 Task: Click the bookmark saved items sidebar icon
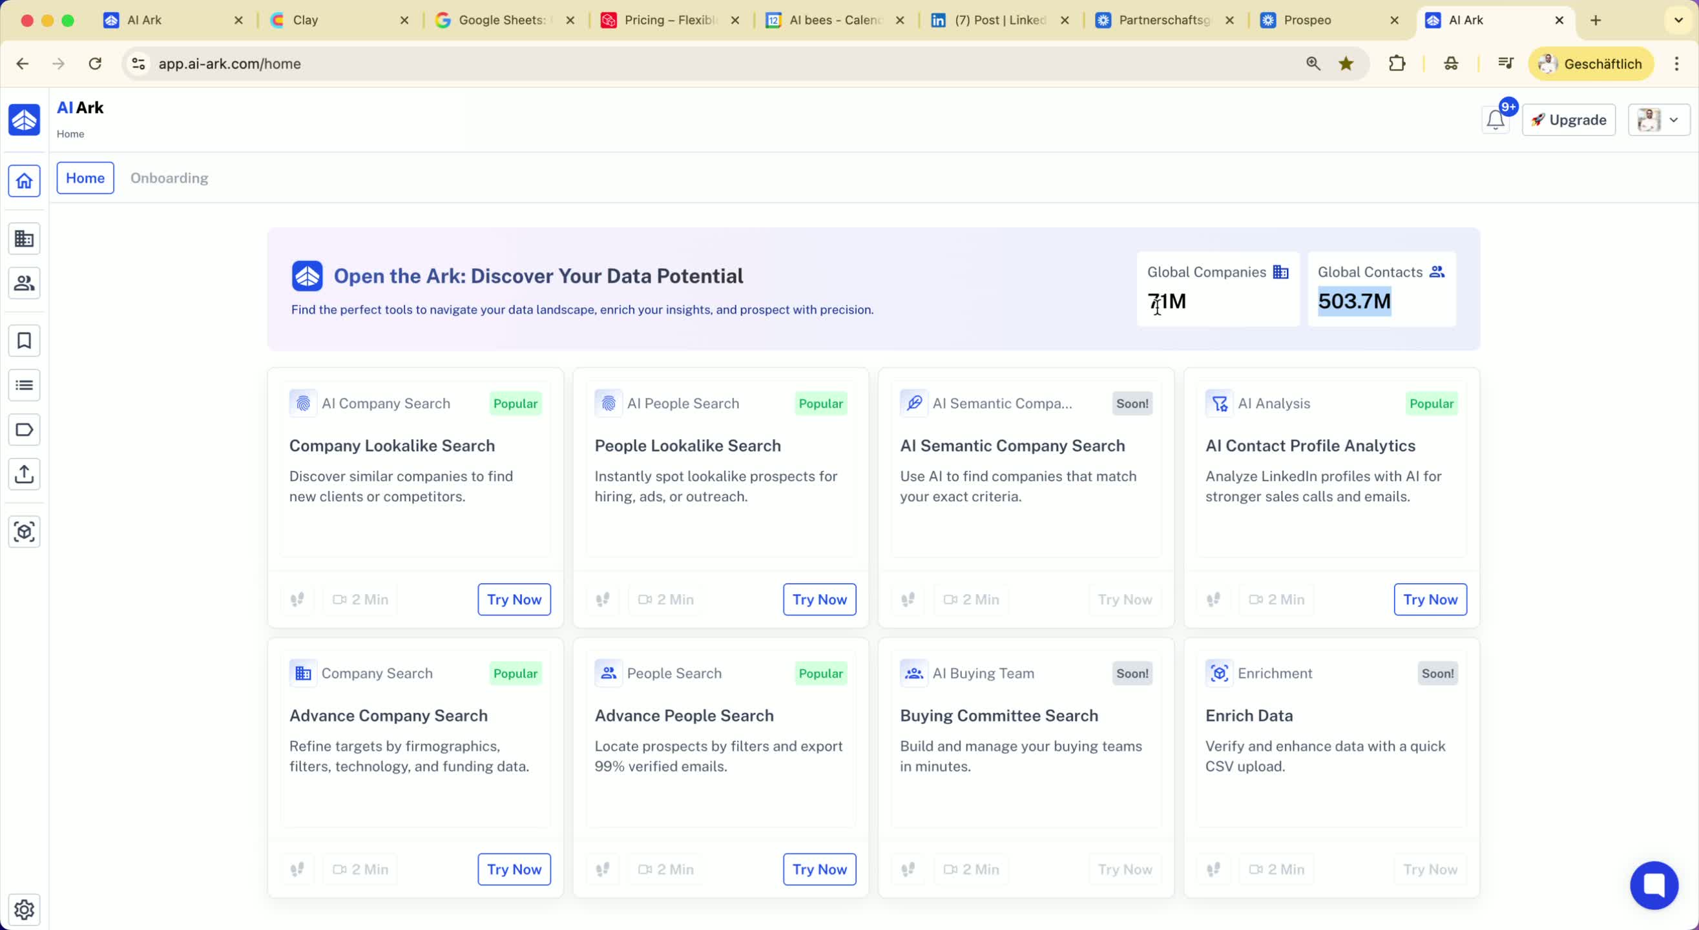tap(25, 341)
